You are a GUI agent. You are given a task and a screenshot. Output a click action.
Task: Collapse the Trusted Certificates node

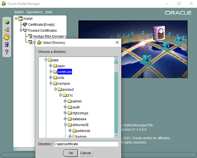coord(21,30)
